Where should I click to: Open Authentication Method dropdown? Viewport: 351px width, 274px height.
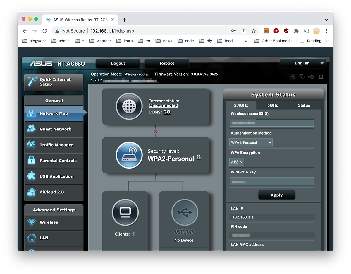251,142
